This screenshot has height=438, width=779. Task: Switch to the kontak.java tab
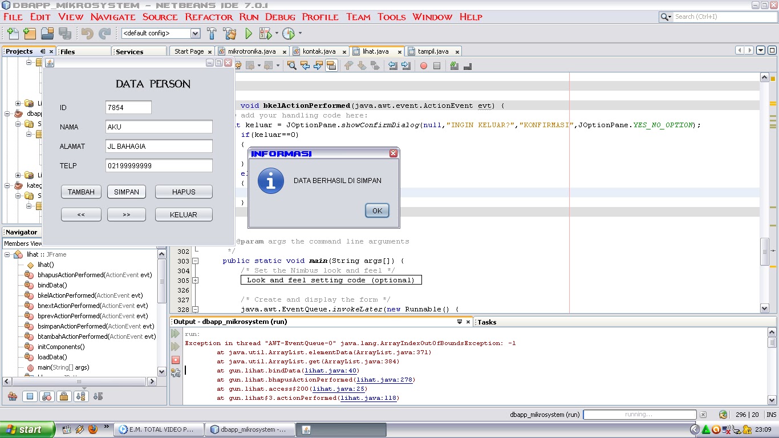[319, 51]
